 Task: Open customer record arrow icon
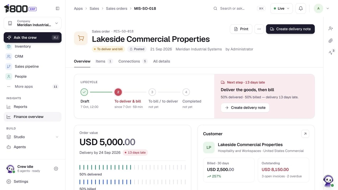tap(305, 134)
